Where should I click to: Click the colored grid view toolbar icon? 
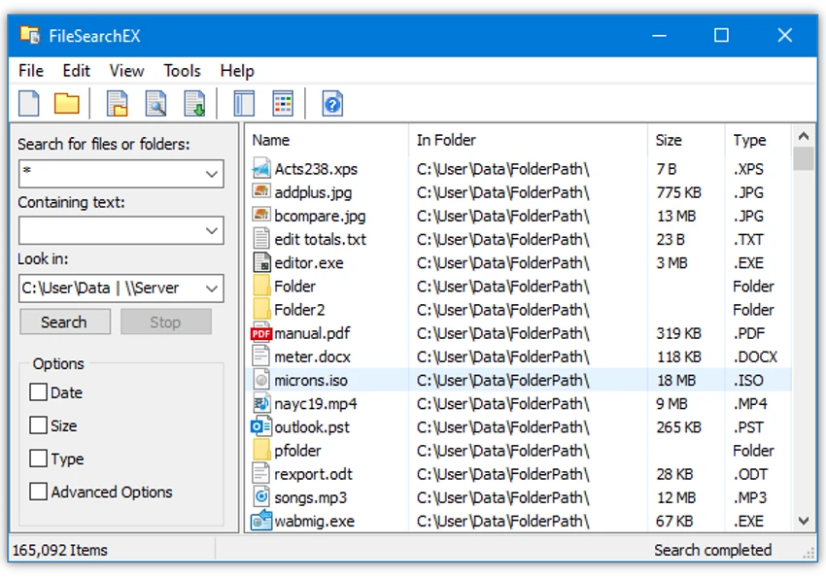[x=283, y=103]
